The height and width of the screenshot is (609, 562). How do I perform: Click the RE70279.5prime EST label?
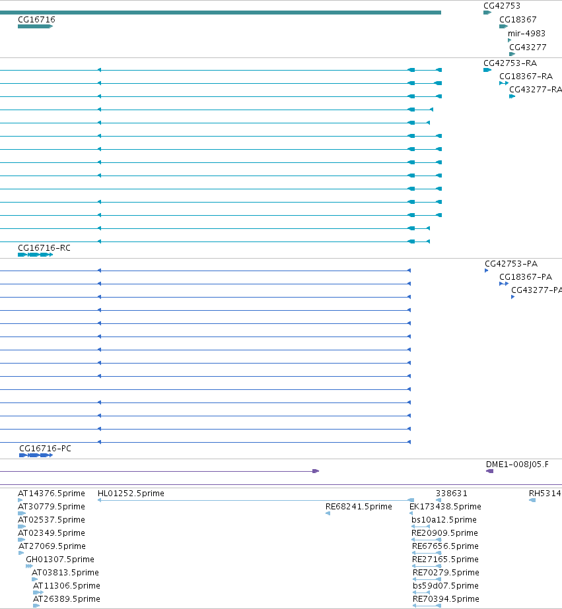pyautogui.click(x=446, y=573)
